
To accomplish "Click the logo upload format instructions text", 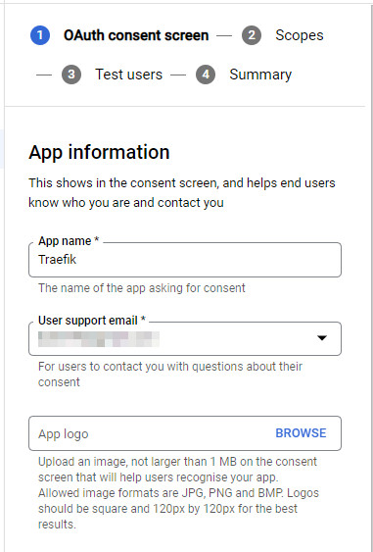I will pyautogui.click(x=178, y=493).
